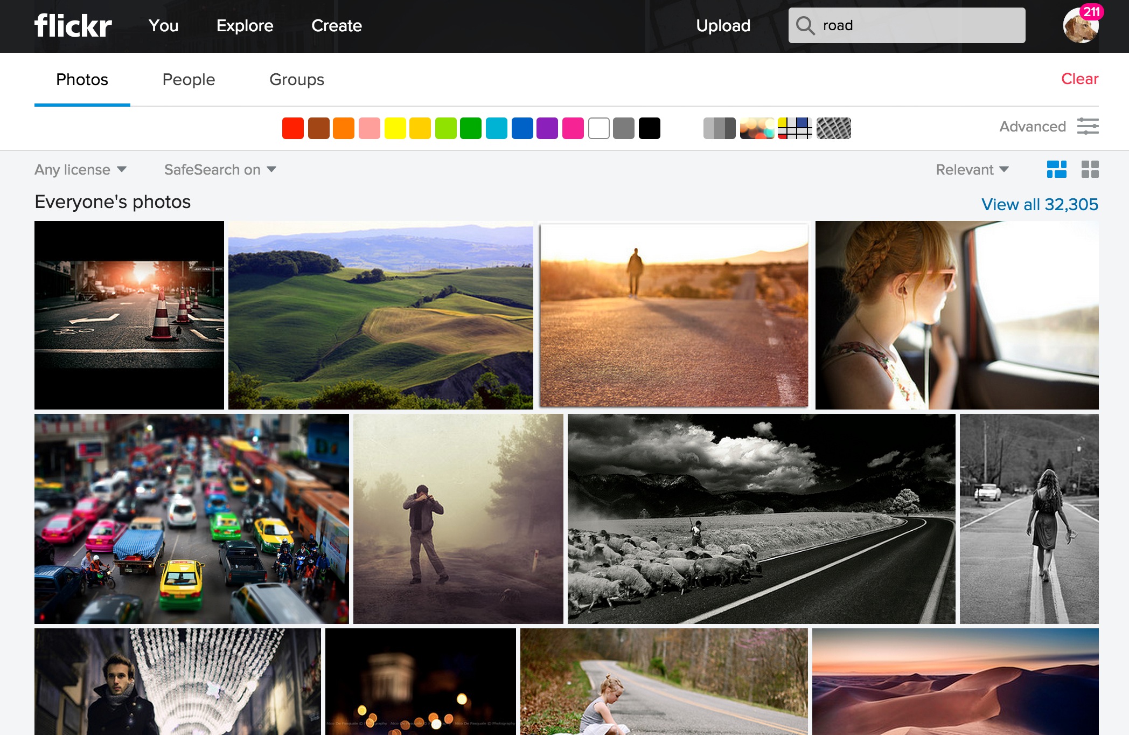Viewport: 1129px width, 735px height.
Task: Toggle the minimalist style filter
Action: (796, 128)
